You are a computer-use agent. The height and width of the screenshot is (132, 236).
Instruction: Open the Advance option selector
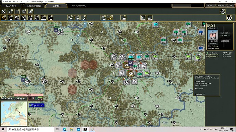pos(213,44)
